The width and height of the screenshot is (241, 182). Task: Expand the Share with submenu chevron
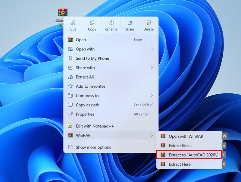(152, 68)
